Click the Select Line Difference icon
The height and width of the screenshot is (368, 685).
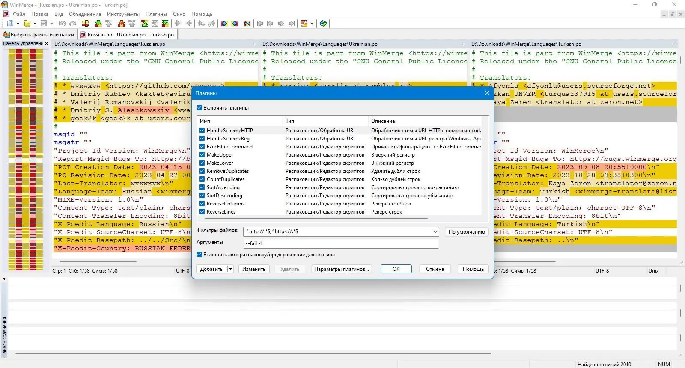[86, 24]
